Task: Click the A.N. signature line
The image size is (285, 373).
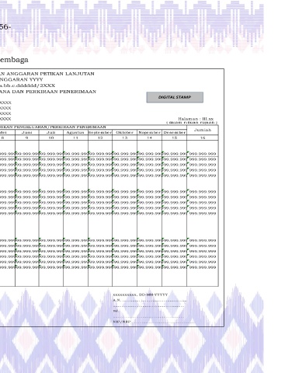Action: [150, 300]
